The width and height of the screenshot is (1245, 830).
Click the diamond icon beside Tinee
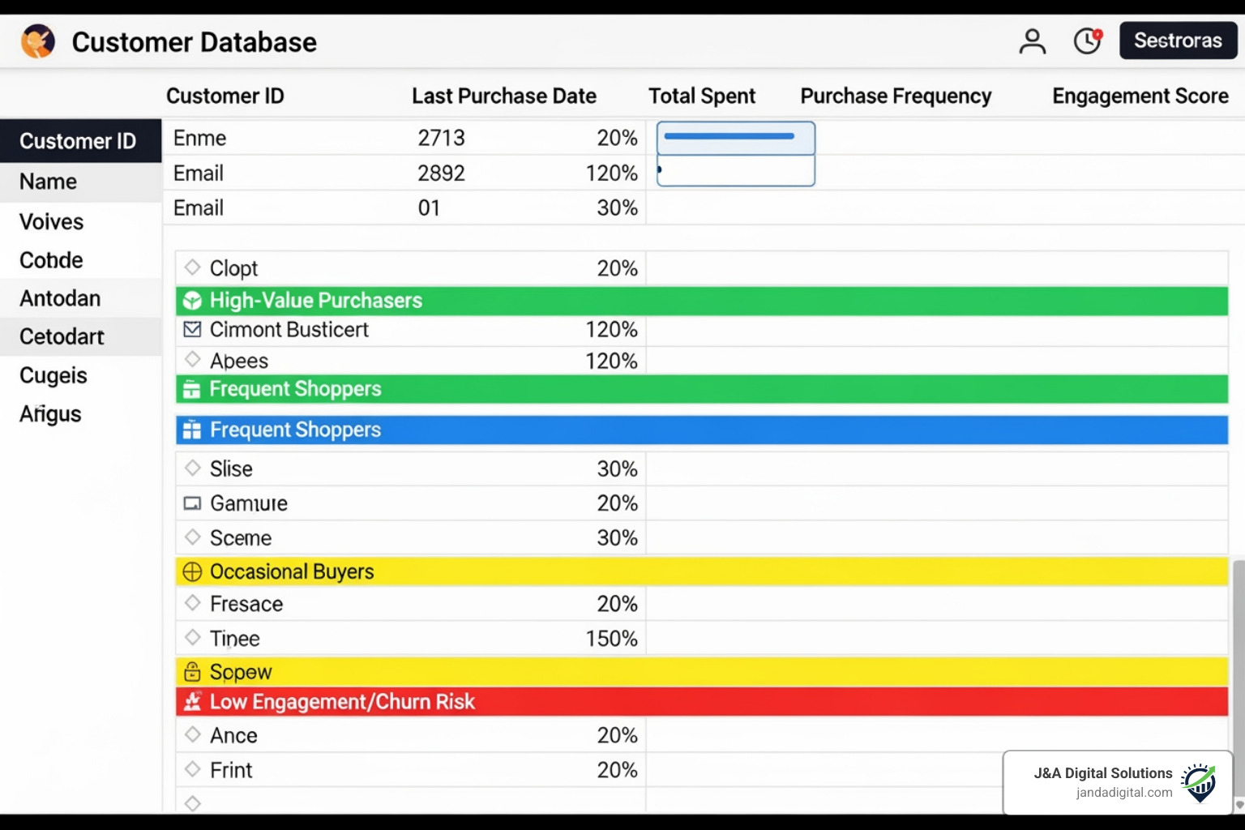click(192, 637)
